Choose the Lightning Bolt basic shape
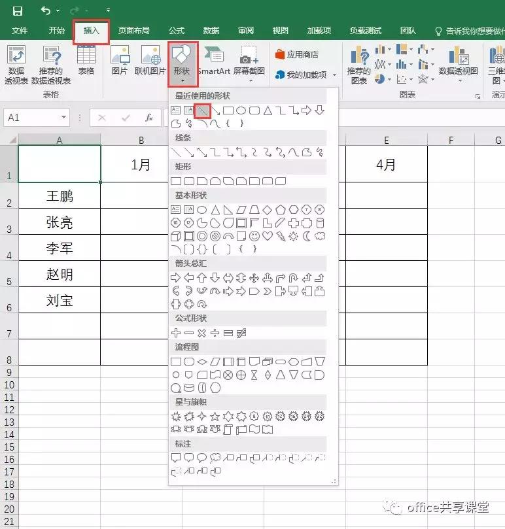This screenshot has width=505, height=529. [281, 236]
